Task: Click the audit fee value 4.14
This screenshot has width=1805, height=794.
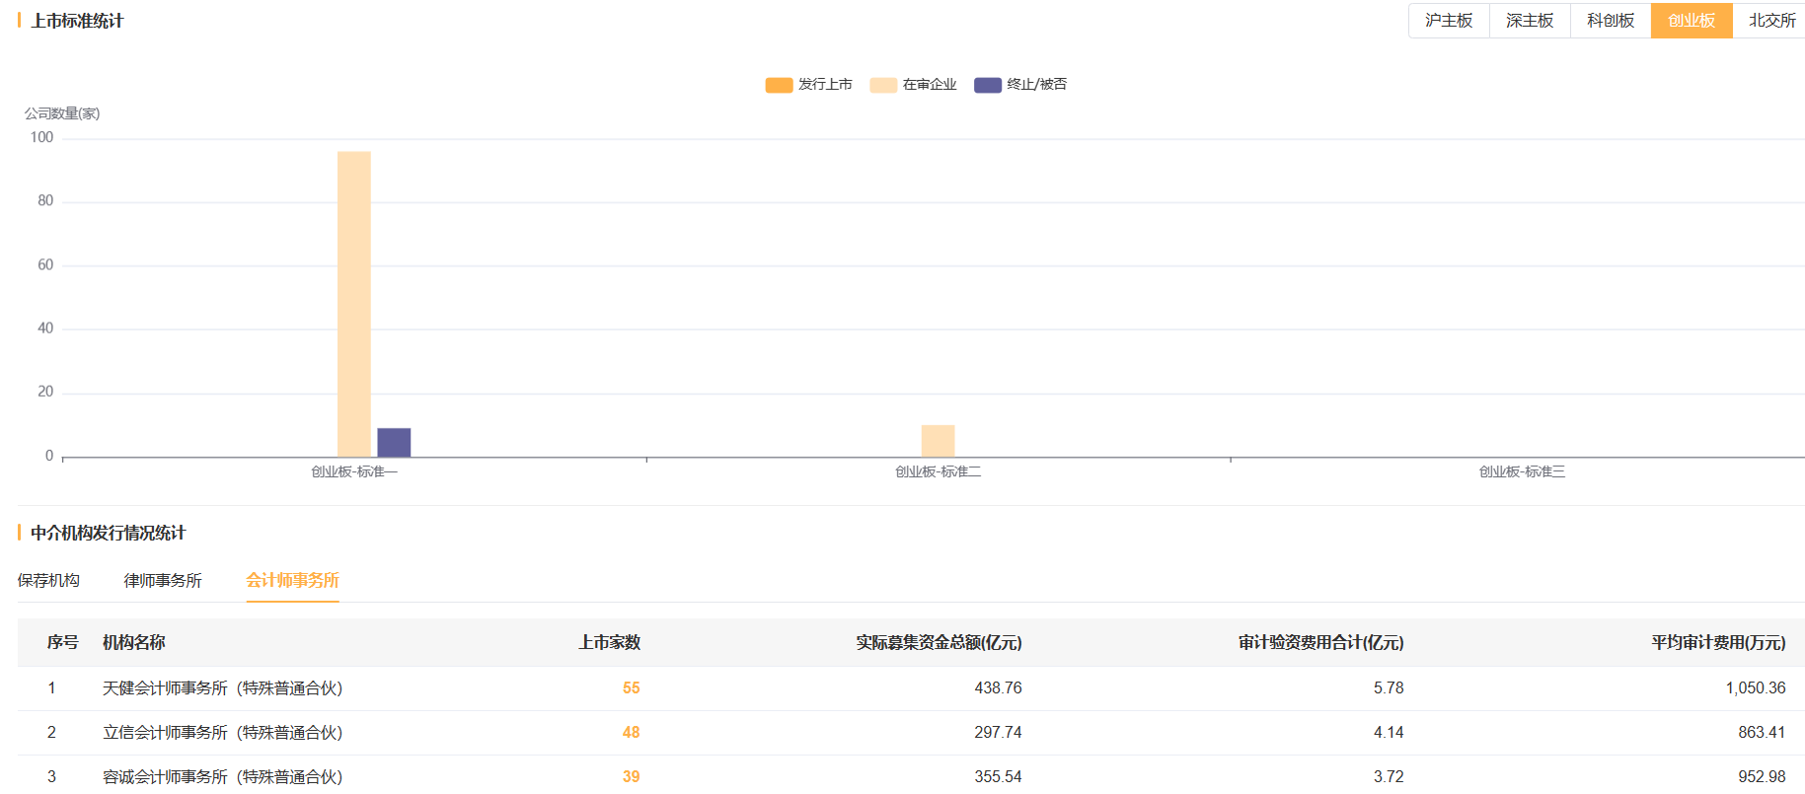Action: click(1389, 733)
